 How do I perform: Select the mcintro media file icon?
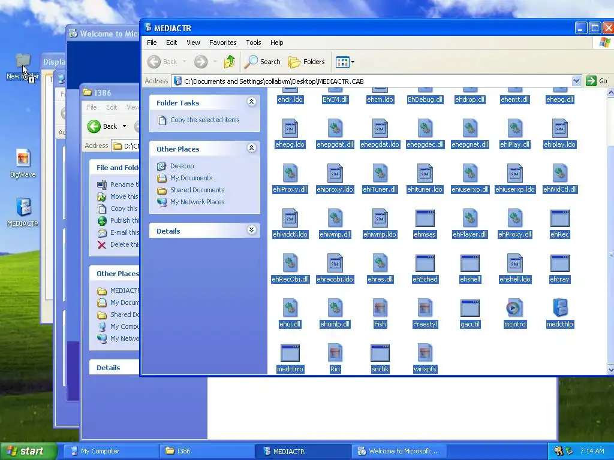click(x=514, y=308)
